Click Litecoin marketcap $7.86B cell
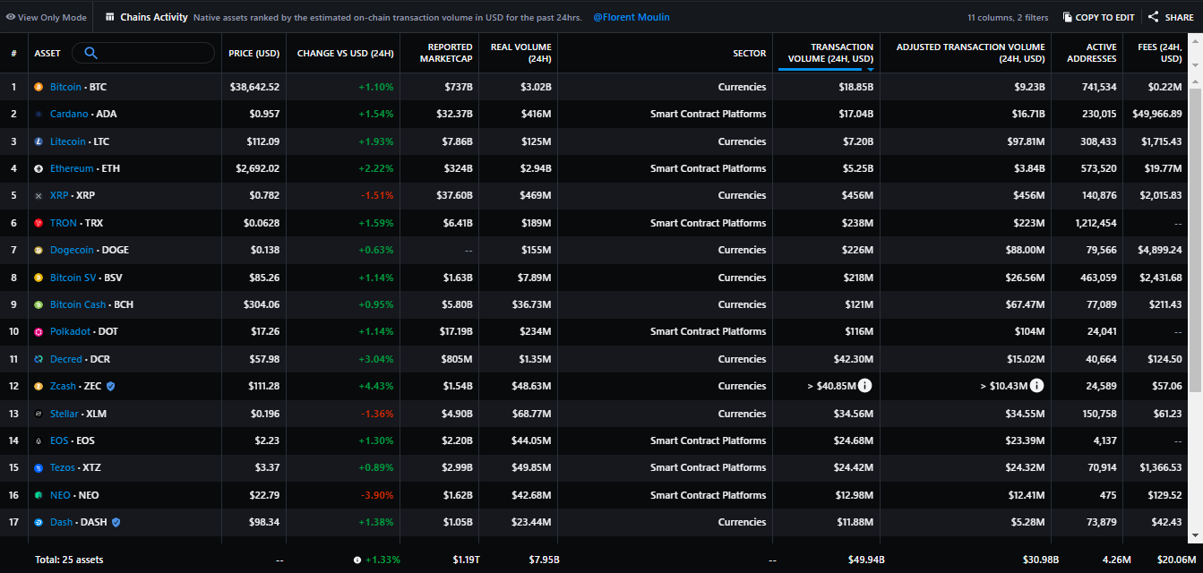1203x573 pixels. pyautogui.click(x=454, y=141)
